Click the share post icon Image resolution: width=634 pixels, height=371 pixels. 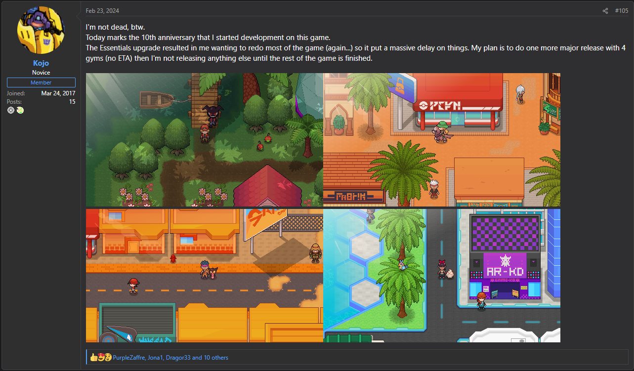(x=605, y=11)
